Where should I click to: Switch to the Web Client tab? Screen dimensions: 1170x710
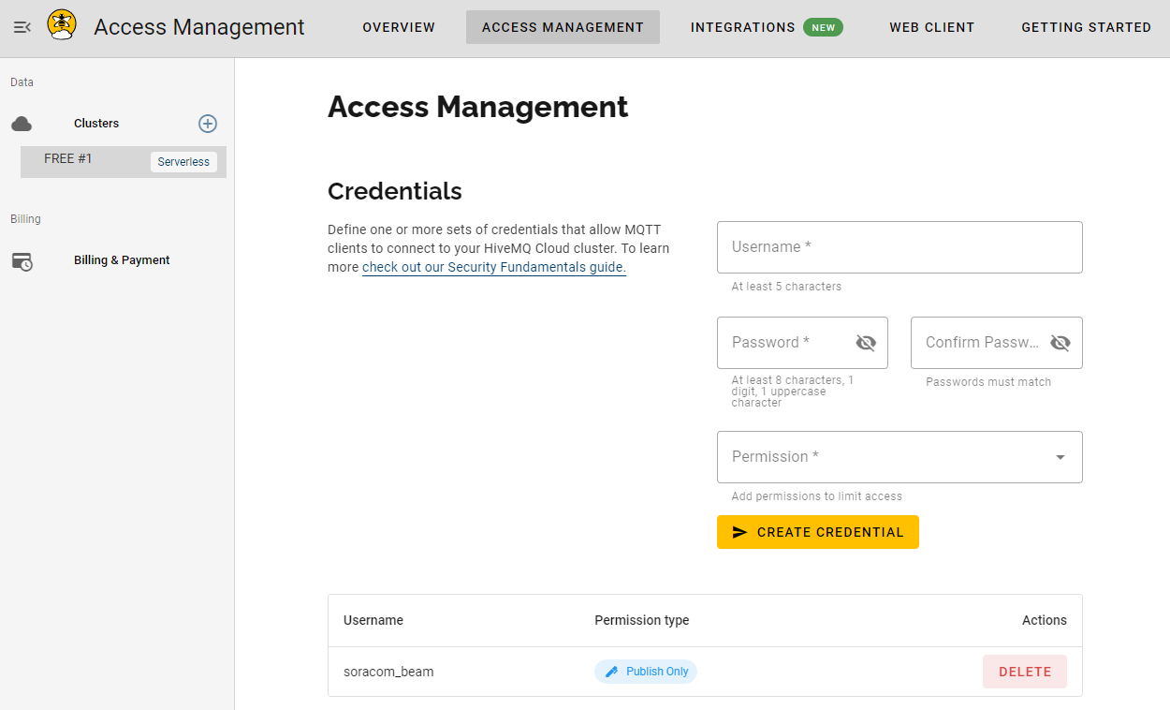click(x=931, y=27)
